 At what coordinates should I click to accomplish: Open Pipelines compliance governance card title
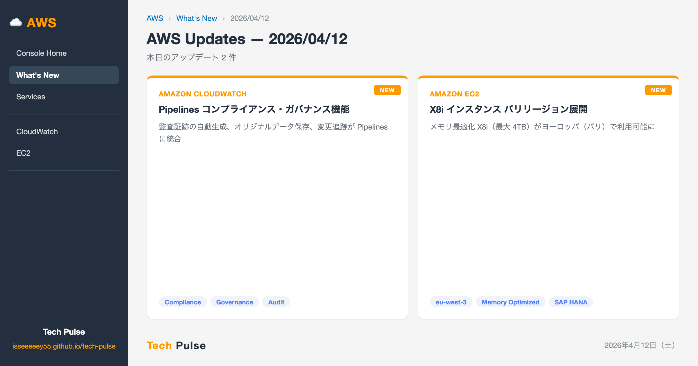254,110
